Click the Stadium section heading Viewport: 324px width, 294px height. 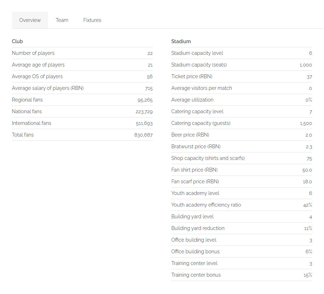coord(181,41)
